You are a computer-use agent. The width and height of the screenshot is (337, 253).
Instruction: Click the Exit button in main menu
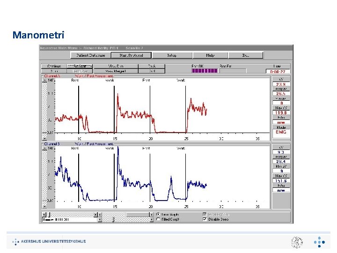tap(246, 55)
